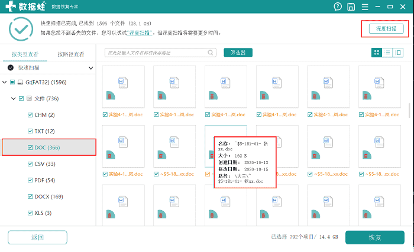Collapse the 文件 (736) tree node
The image size is (414, 252).
[x=13, y=99]
